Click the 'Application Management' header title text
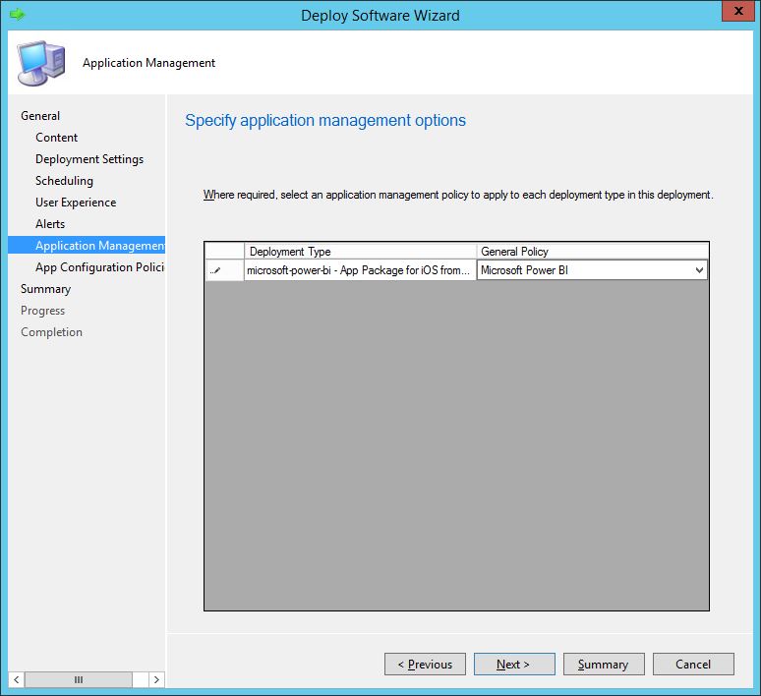 [x=148, y=63]
